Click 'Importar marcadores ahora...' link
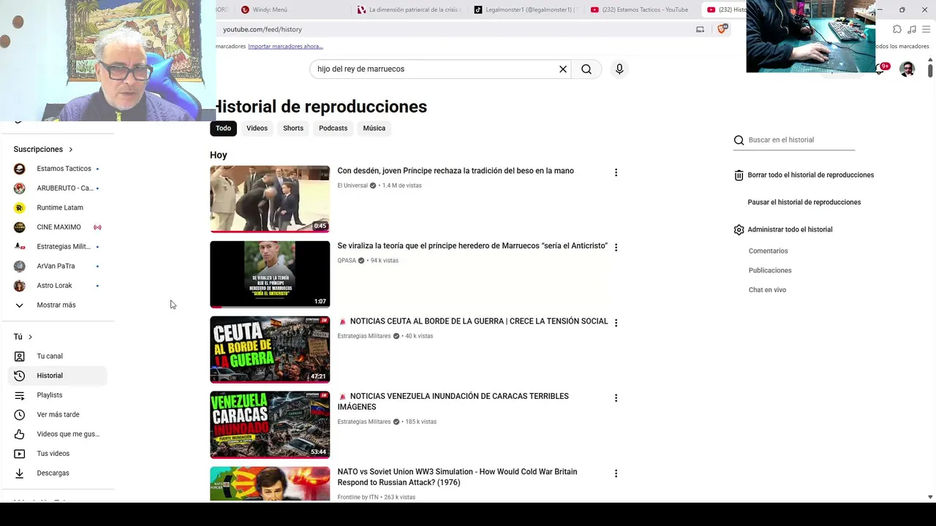The image size is (936, 526). [x=285, y=46]
